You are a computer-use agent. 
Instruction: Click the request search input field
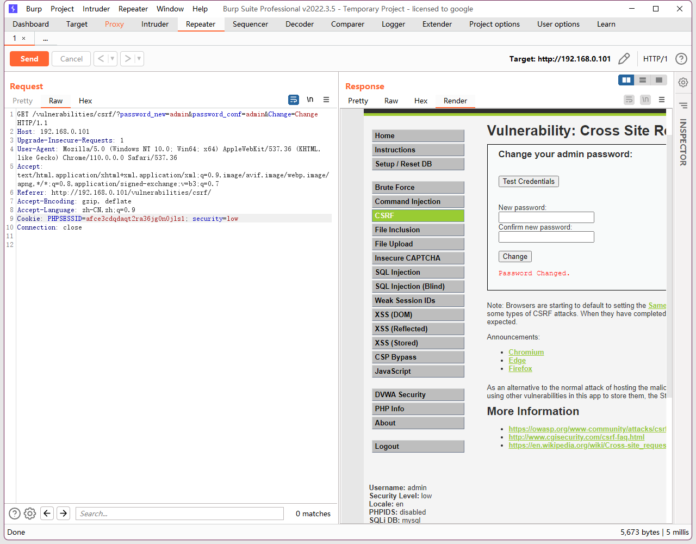179,514
